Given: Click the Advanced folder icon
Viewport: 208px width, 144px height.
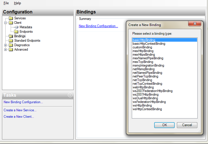Looking at the screenshot, I should coord(11,50).
